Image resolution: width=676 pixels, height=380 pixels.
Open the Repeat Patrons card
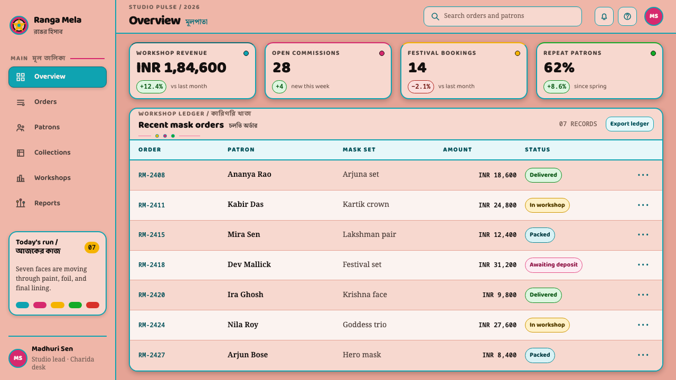pos(599,71)
